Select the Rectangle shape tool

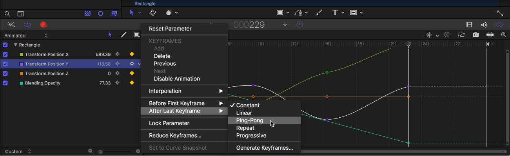280,13
